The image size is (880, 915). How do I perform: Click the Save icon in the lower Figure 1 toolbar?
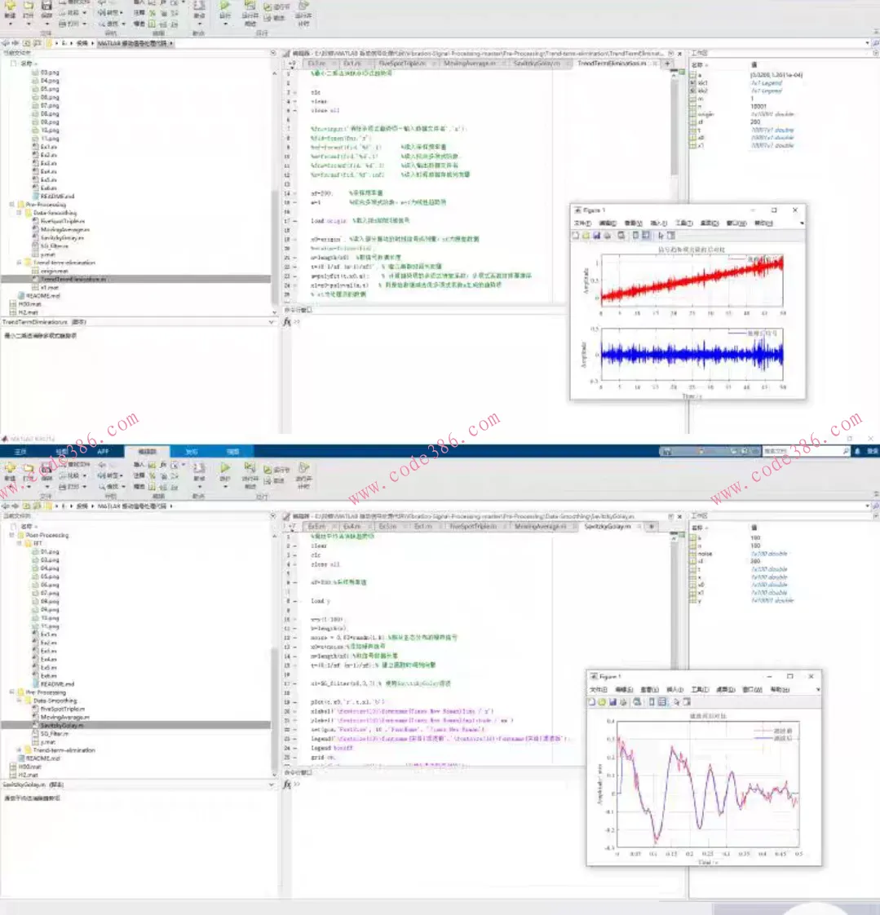(612, 702)
